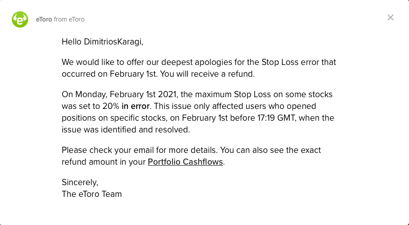Viewport: 409px width, 225px height.
Task: Click 'refund amount in your' text
Action: [103, 162]
